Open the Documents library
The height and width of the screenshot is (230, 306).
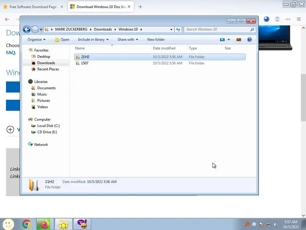tap(46, 88)
